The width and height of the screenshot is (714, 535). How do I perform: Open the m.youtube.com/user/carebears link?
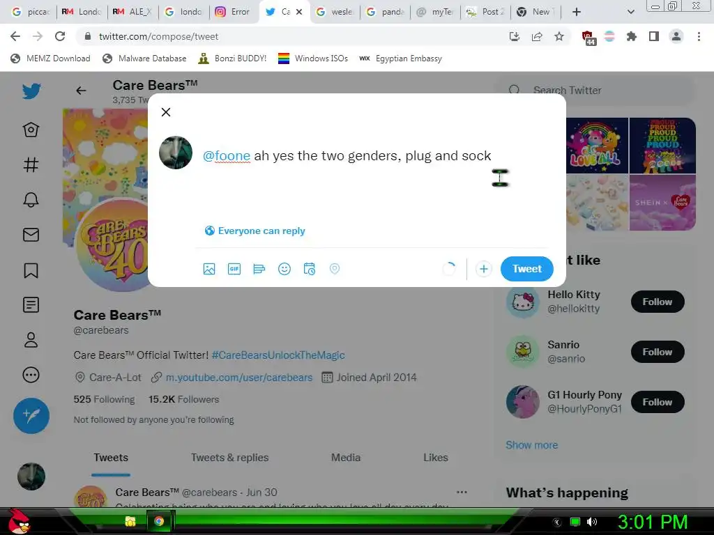coord(239,377)
